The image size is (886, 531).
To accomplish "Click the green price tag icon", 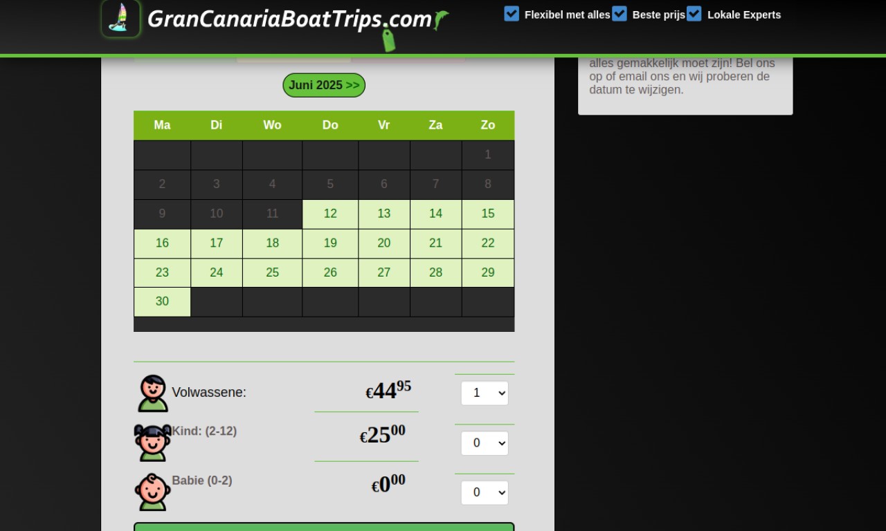I will point(389,40).
